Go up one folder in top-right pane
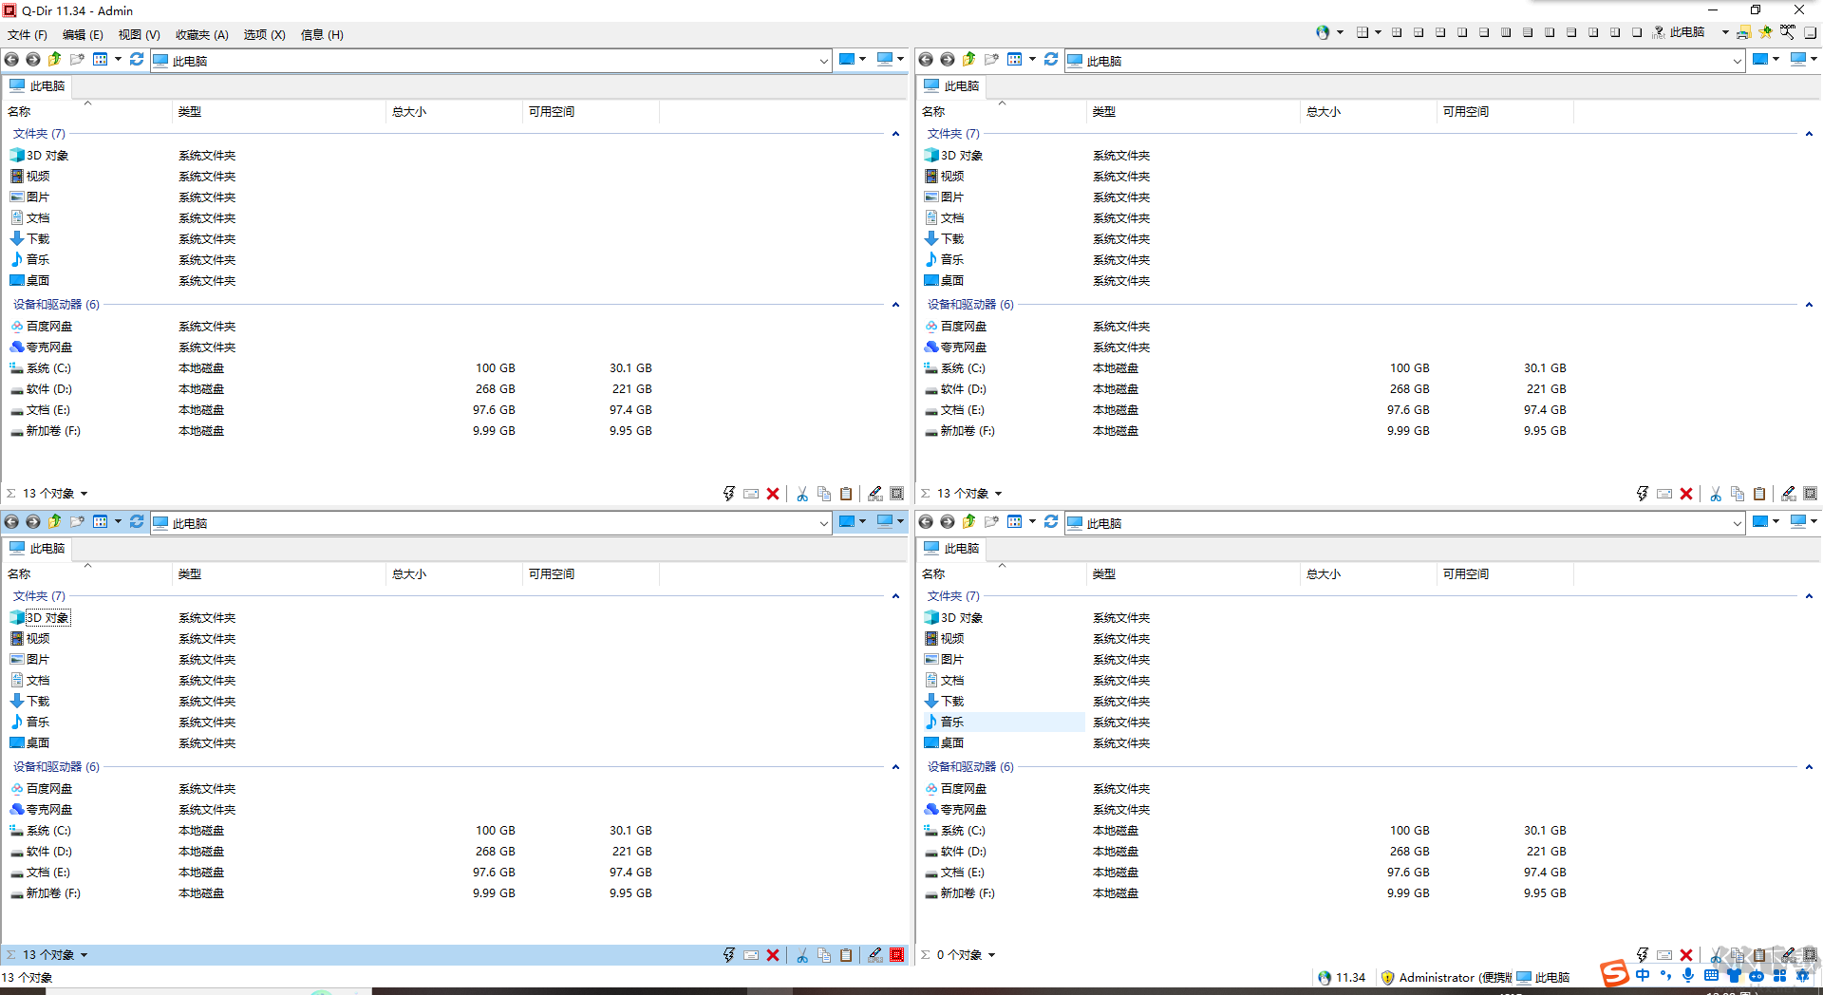The width and height of the screenshot is (1823, 995). pos(968,59)
